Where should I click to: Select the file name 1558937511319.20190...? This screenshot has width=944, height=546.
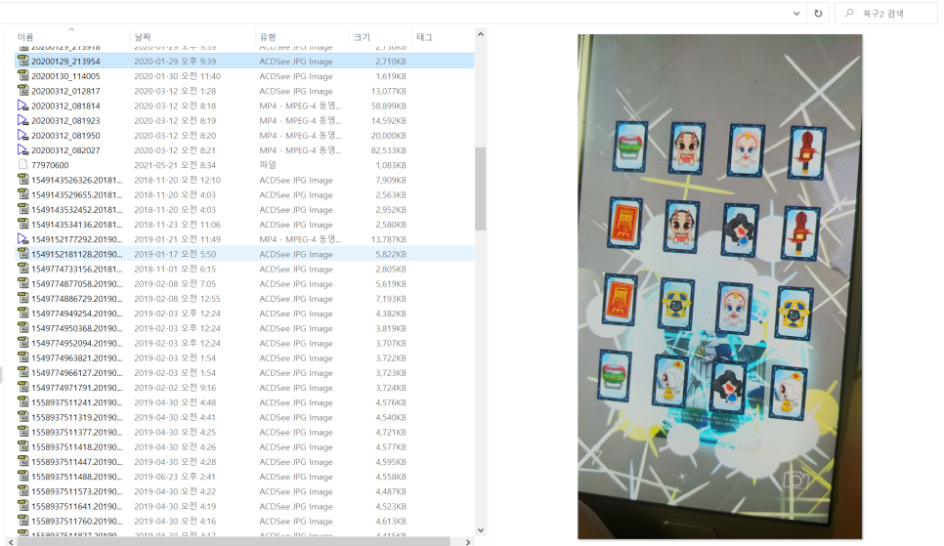76,417
